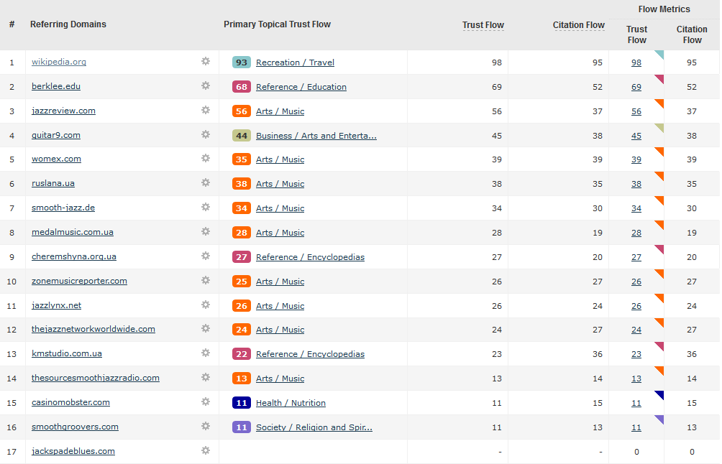Open gear settings for thejazznetworkworldwide.com row
The height and width of the screenshot is (464, 722).
(x=206, y=328)
